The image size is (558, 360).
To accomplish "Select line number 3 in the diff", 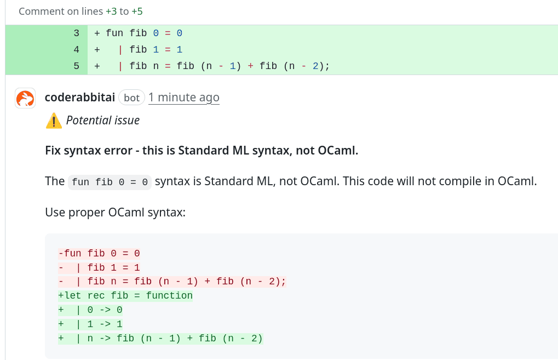I will [75, 33].
